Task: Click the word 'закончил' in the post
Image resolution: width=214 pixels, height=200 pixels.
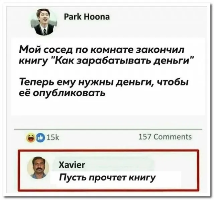Action: tap(160, 49)
